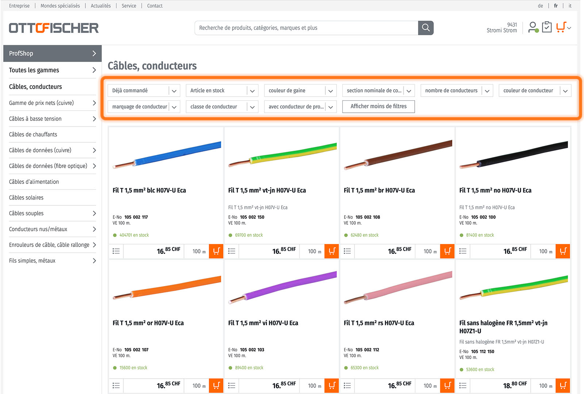Open Actualités in the top menu
The width and height of the screenshot is (584, 394).
point(101,6)
